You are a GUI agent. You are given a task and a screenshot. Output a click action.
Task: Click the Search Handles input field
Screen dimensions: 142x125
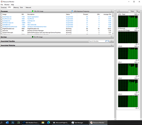(97, 41)
